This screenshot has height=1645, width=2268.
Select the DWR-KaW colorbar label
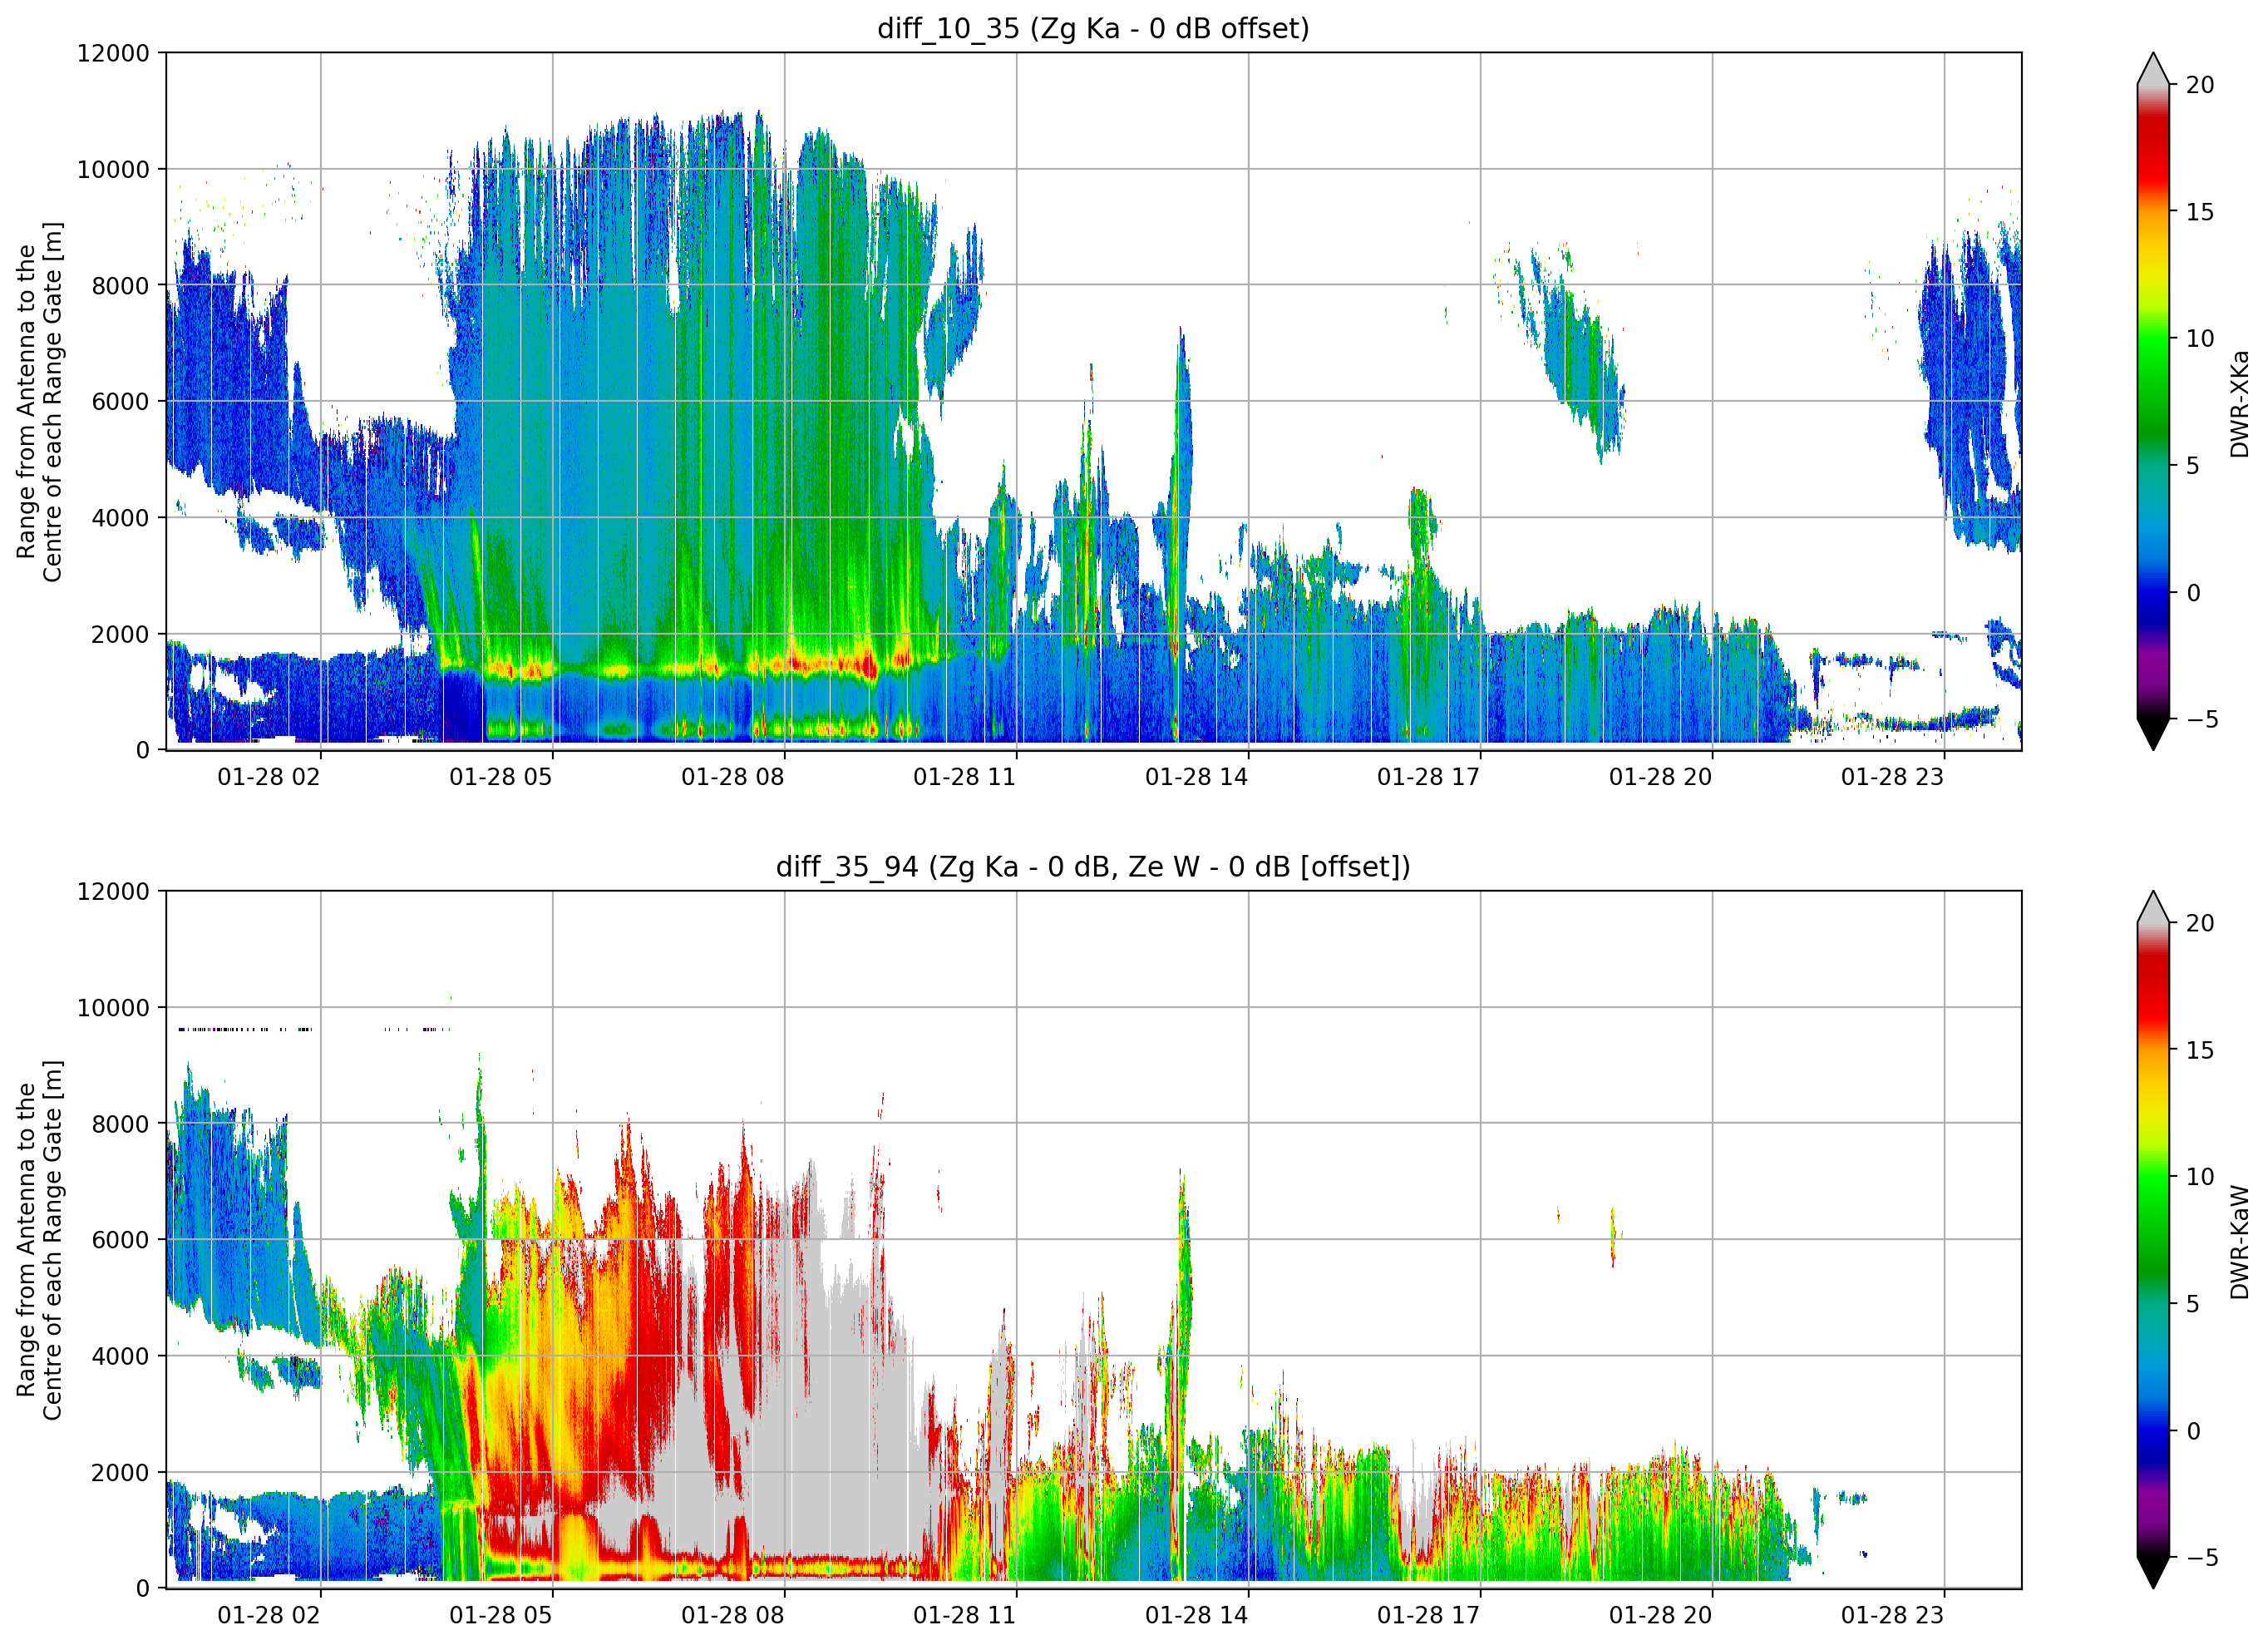(2240, 1242)
